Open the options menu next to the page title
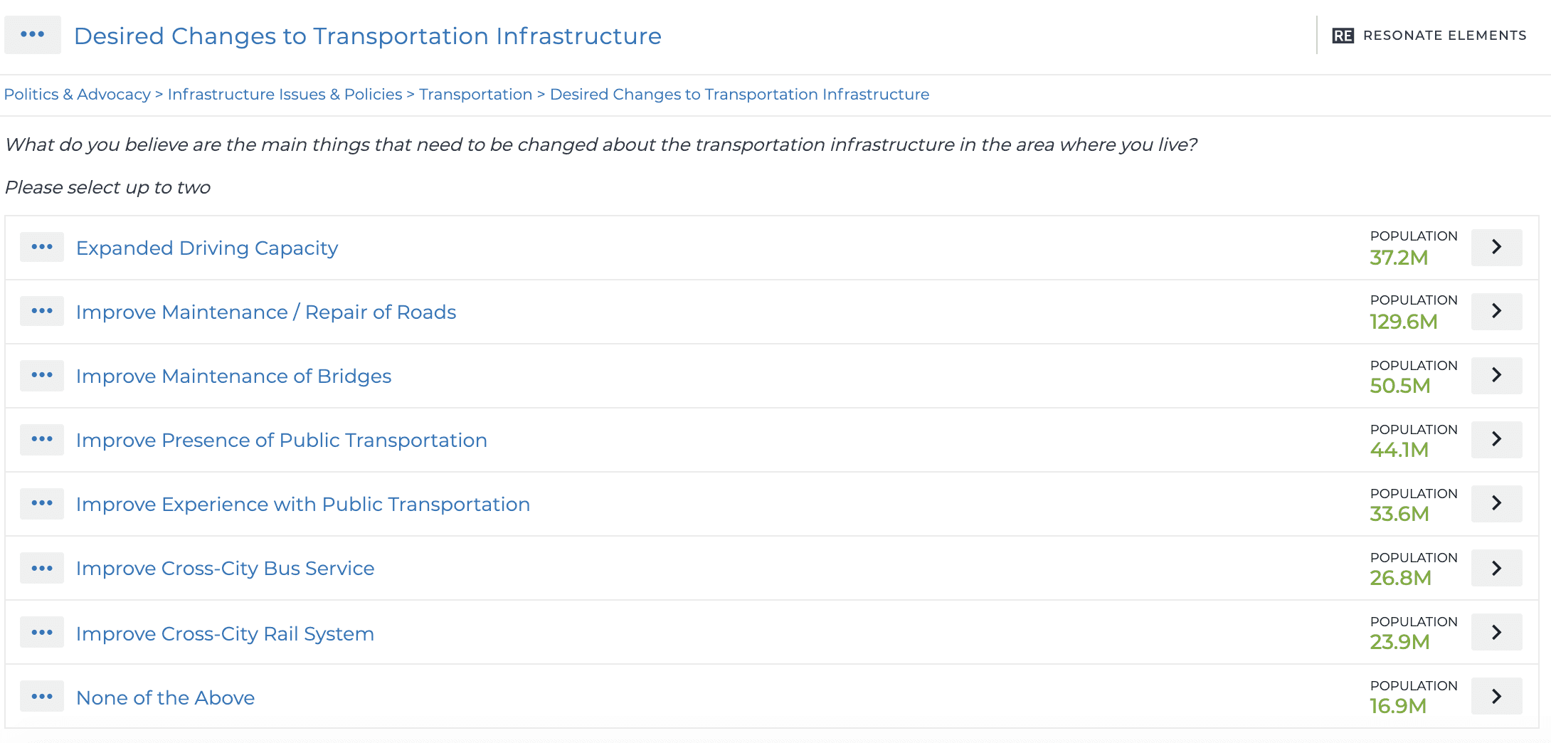The width and height of the screenshot is (1551, 743). tap(33, 34)
